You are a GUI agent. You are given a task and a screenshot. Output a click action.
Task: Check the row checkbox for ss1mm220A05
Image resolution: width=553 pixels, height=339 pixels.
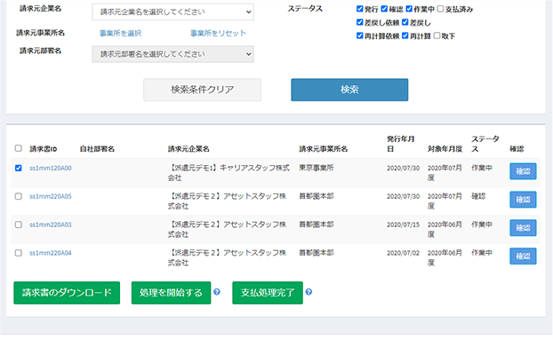(x=19, y=196)
